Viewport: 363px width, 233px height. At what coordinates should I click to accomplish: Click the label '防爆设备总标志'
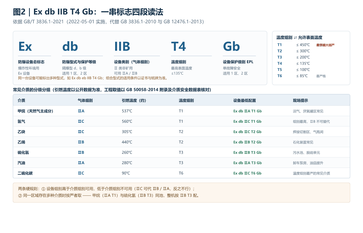[31, 62]
